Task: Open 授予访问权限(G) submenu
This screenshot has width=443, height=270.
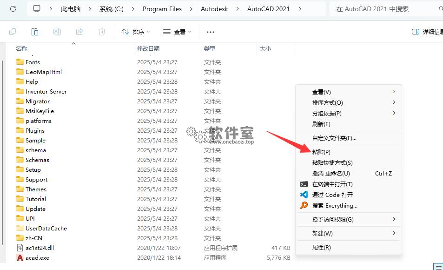Action: tap(349, 219)
